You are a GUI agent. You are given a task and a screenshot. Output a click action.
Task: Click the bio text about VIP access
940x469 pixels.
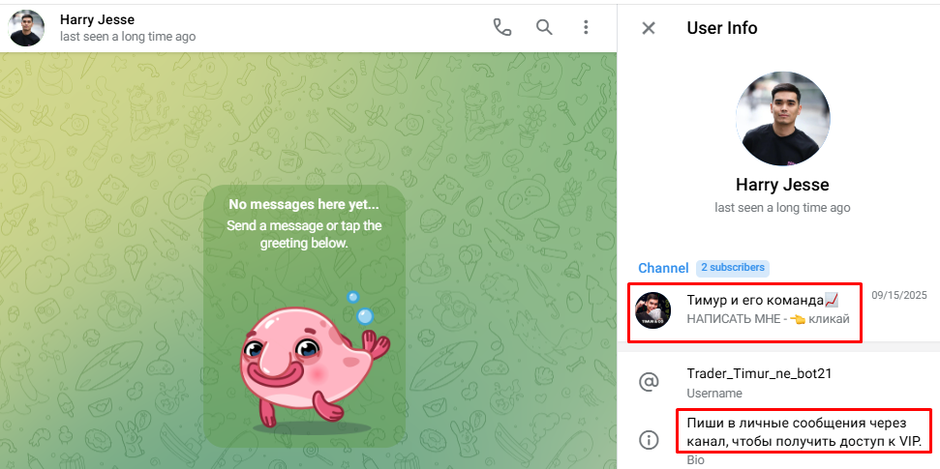pyautogui.click(x=802, y=431)
